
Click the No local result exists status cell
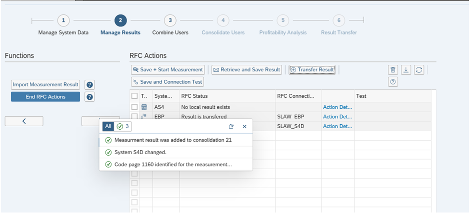pyautogui.click(x=227, y=107)
